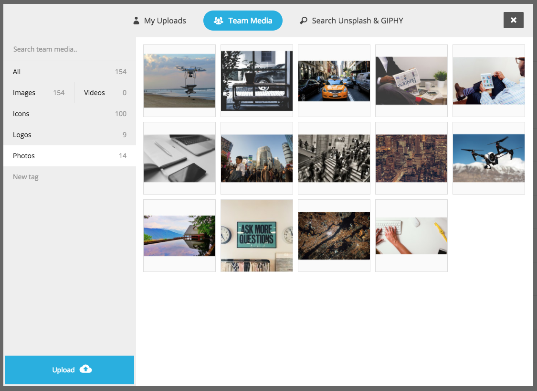This screenshot has height=391, width=537.
Task: Select the Logos tag
Action: pos(70,135)
